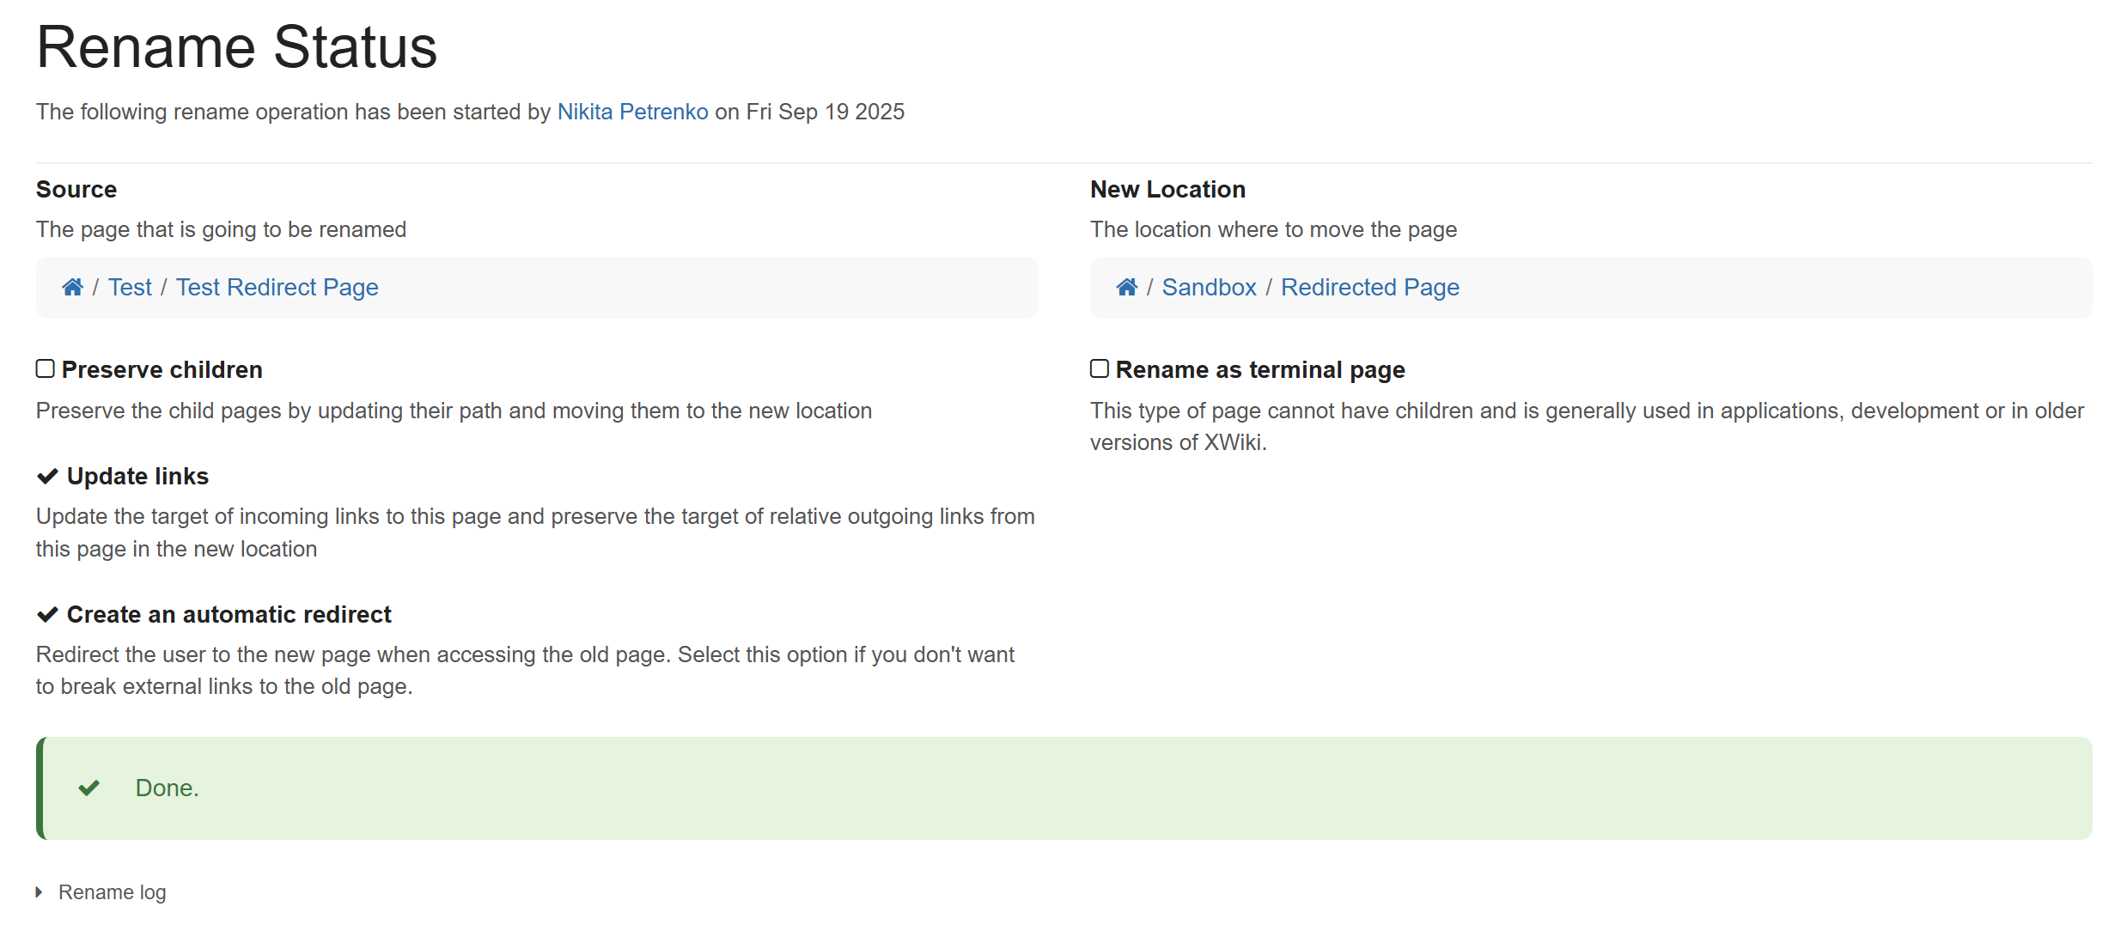2121x943 pixels.
Task: Click the Update links option title
Action: [x=137, y=476]
